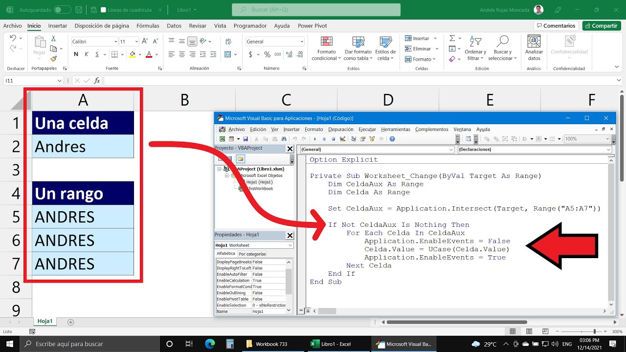Click the Clear eraser icon
Viewport: 626px width, 352px height.
pos(452,59)
